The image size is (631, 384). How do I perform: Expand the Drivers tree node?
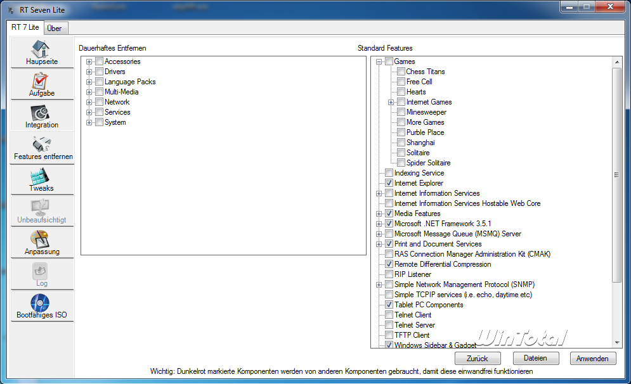(89, 72)
